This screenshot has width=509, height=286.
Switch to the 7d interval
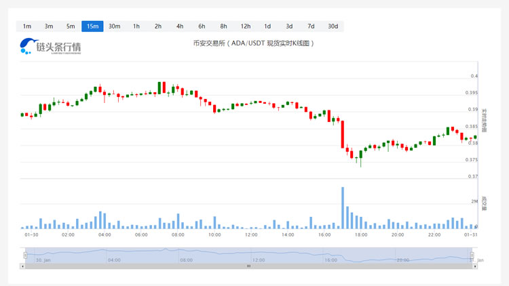coord(311,26)
